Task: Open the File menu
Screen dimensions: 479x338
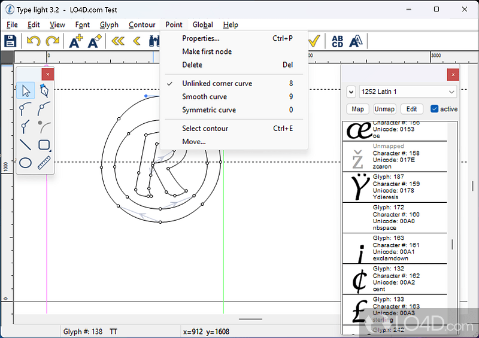Action: (x=12, y=25)
